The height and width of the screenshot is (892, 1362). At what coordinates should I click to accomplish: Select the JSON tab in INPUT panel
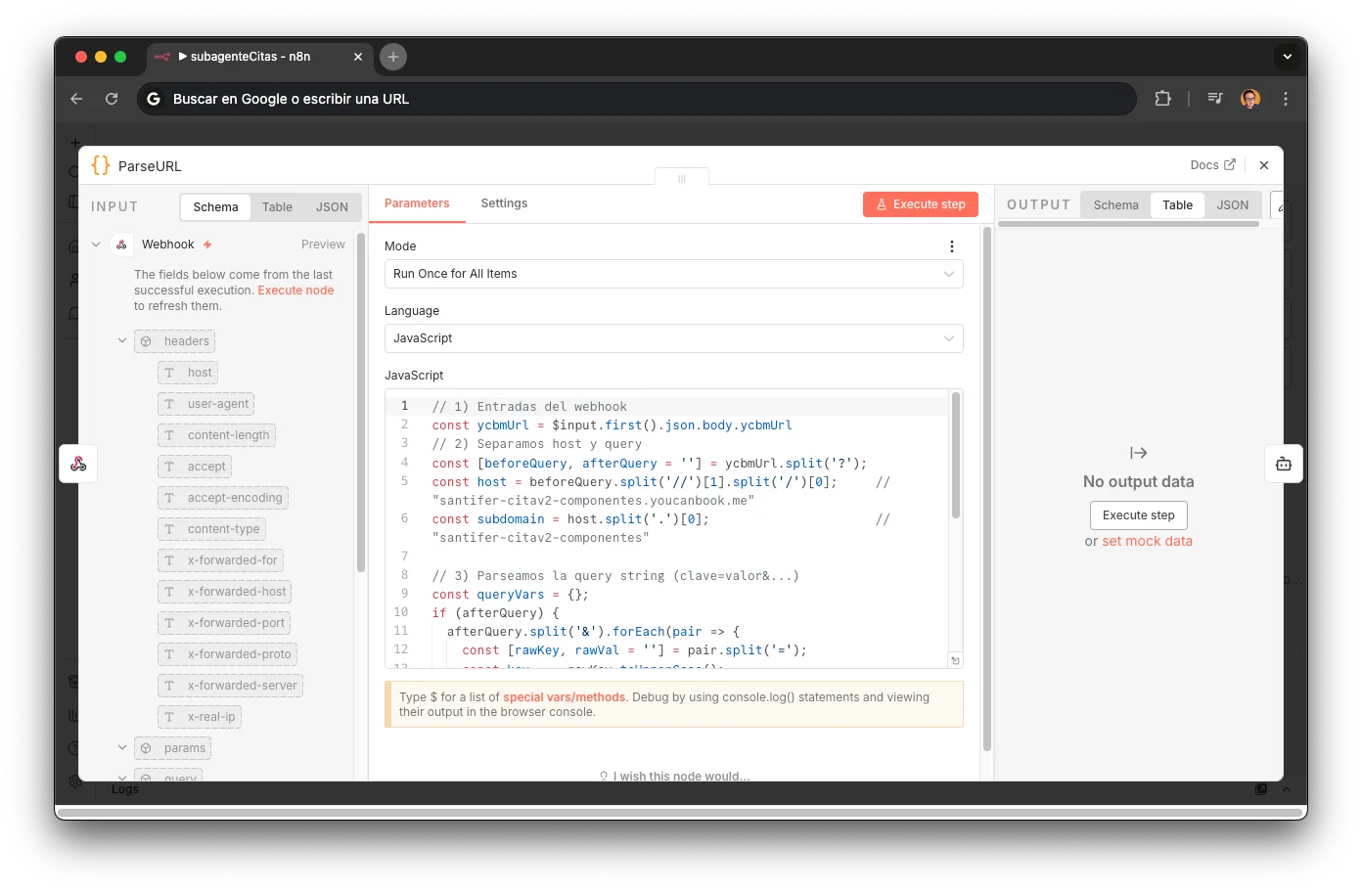tap(332, 206)
